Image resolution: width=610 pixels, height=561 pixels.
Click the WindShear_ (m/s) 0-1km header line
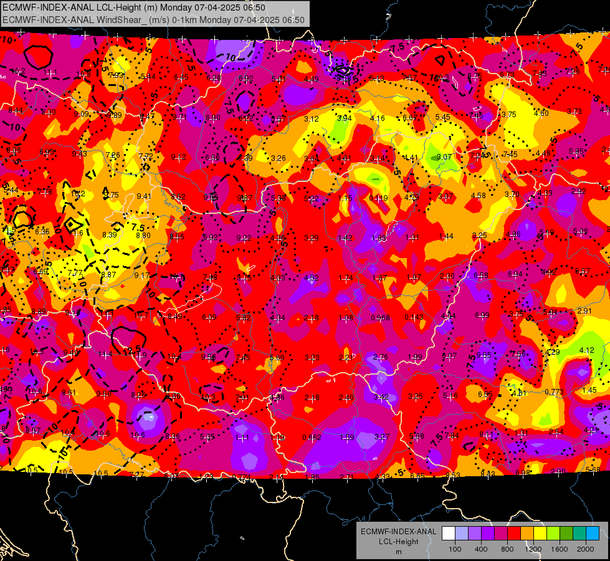point(153,20)
